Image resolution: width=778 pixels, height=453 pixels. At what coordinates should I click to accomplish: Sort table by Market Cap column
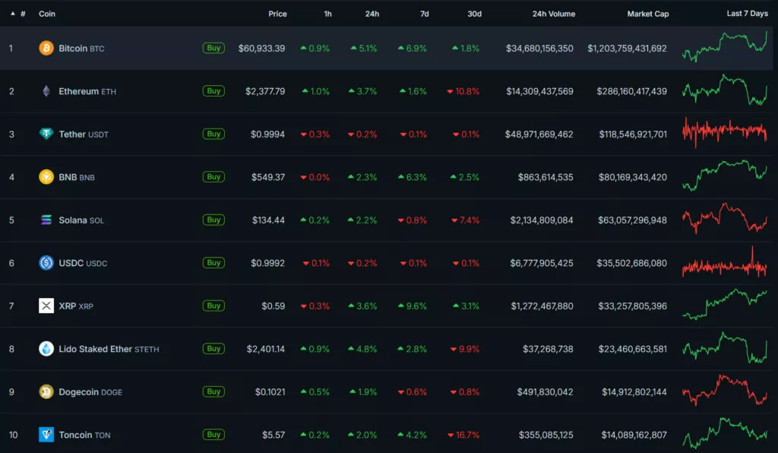click(647, 14)
